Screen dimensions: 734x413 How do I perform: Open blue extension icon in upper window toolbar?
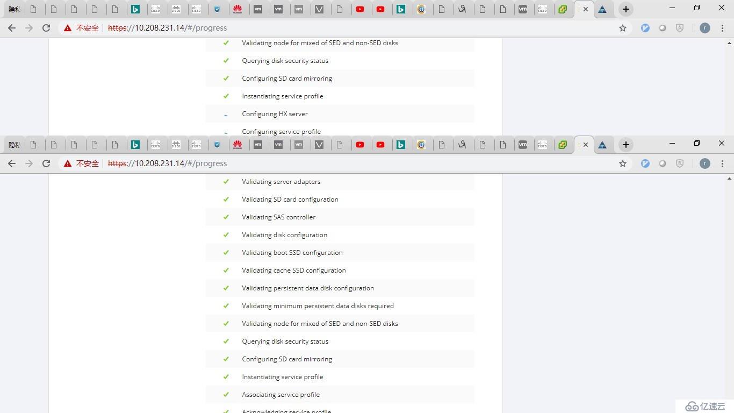(645, 28)
